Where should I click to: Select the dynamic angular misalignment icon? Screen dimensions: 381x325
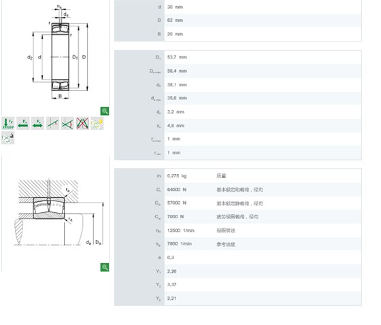click(x=67, y=123)
